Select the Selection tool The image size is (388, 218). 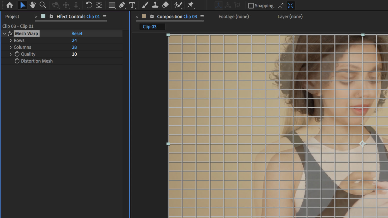point(22,5)
